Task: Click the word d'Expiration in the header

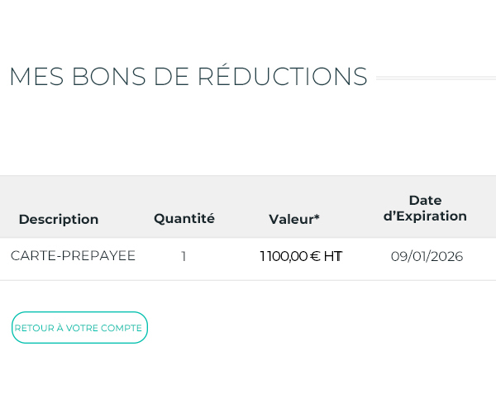Action: [425, 216]
